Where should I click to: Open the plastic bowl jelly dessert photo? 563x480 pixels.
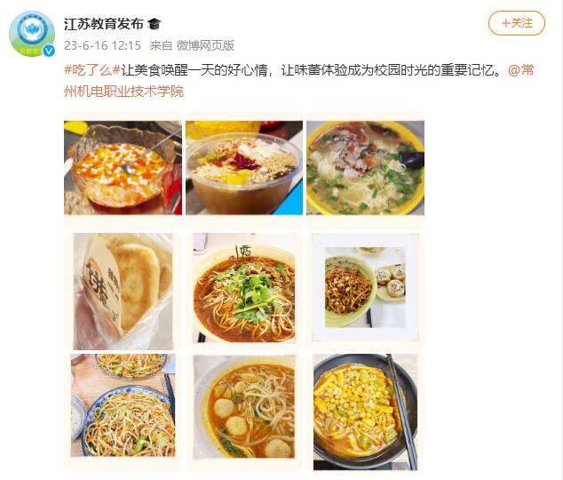coord(244,168)
